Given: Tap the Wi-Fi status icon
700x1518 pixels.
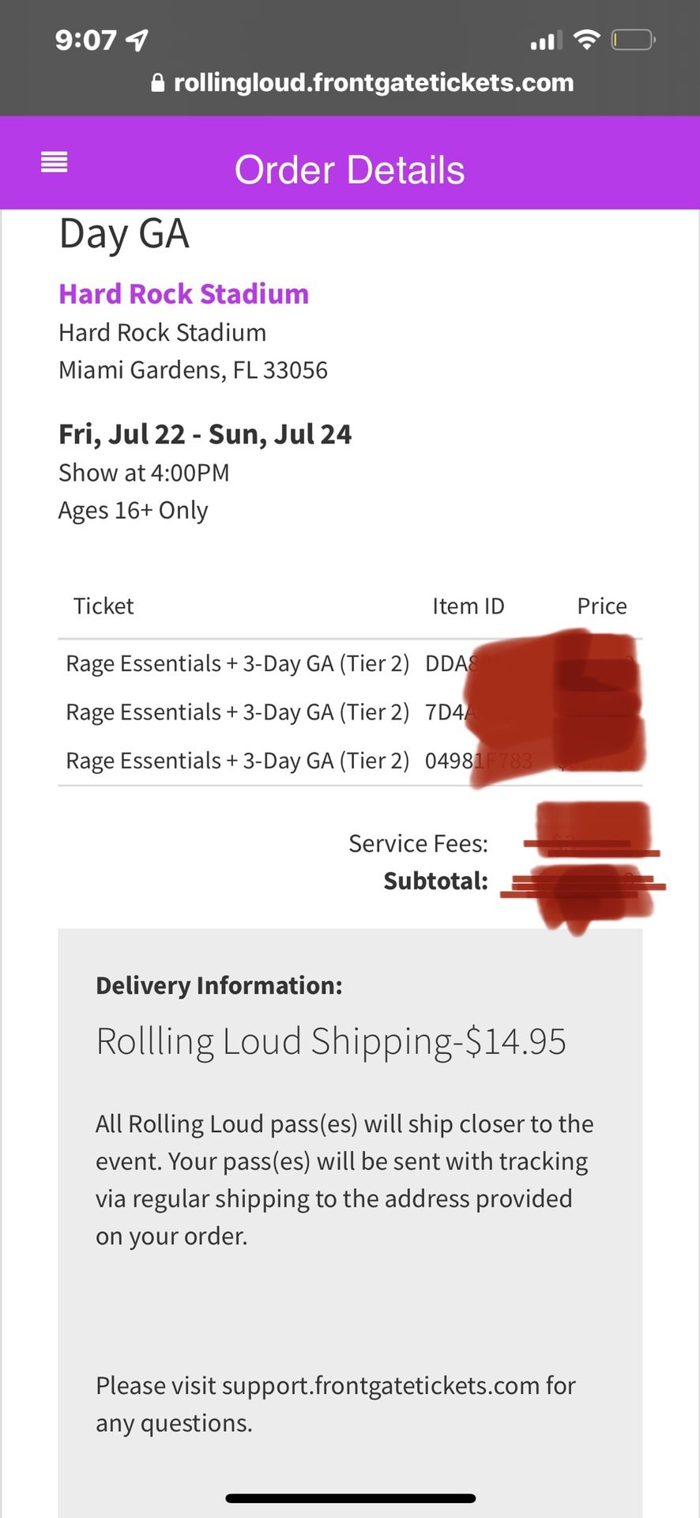Looking at the screenshot, I should click(x=586, y=40).
